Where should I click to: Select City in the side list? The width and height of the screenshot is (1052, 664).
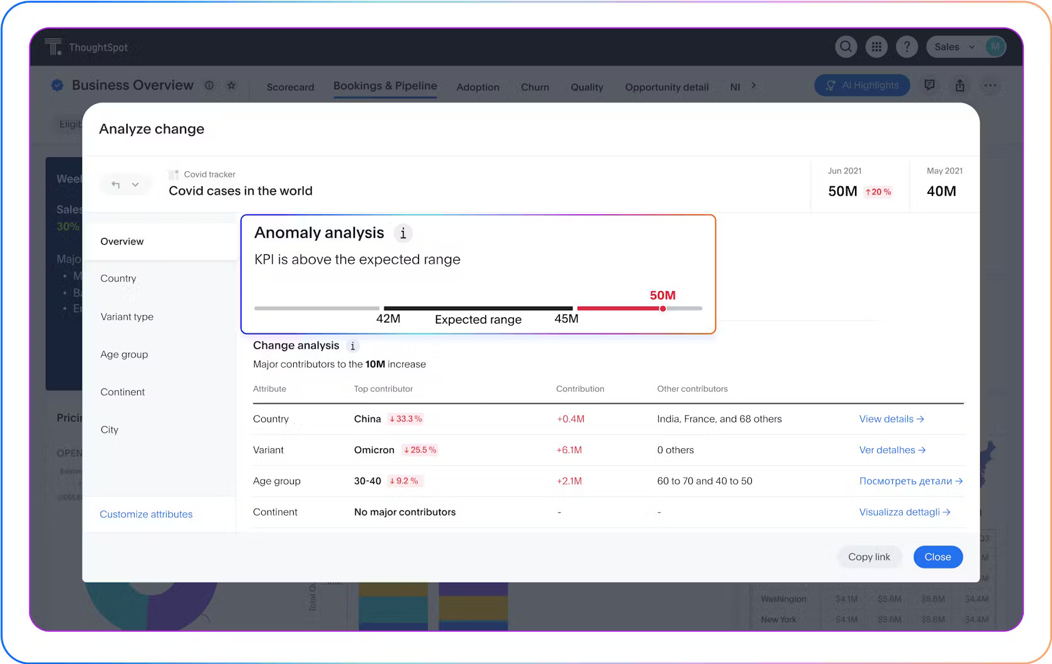109,430
